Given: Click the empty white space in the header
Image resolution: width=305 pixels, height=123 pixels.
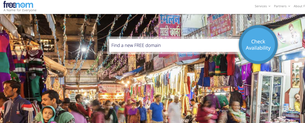Looking at the screenshot, I should click(x=146, y=7).
